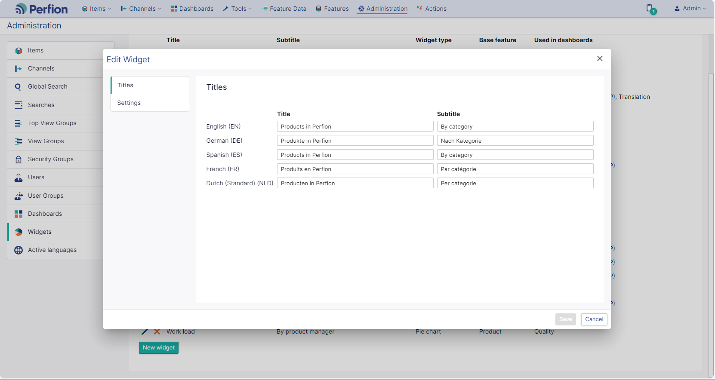Open the Global Search admin section

(x=55, y=87)
